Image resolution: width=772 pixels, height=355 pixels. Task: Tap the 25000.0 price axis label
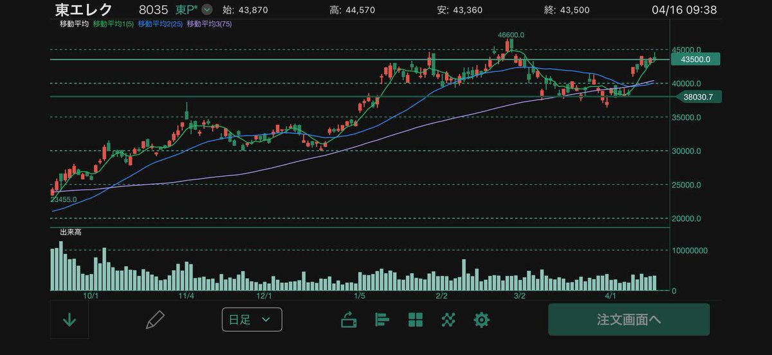(687, 185)
